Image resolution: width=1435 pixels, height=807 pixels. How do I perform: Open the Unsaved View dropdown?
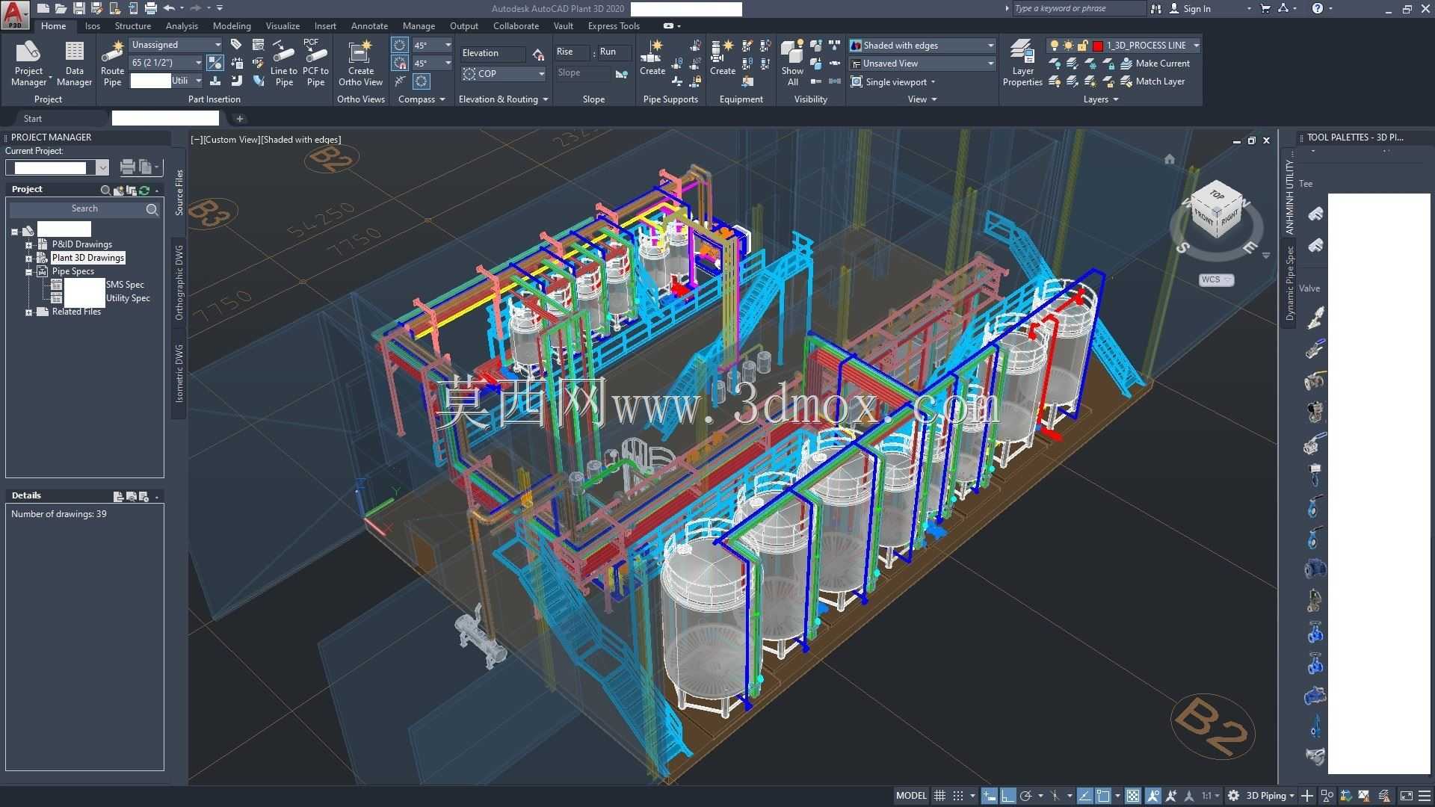[x=922, y=64]
